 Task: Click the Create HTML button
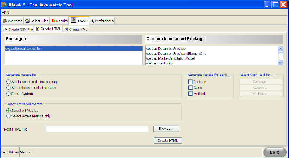point(168,141)
